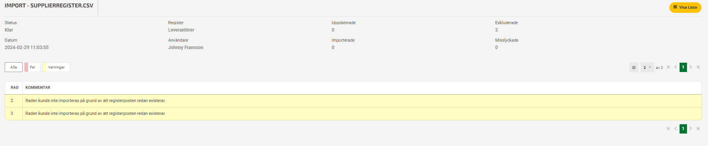Sort by the KOMMENTAR column header
Image resolution: width=708 pixels, height=146 pixels.
[38, 88]
